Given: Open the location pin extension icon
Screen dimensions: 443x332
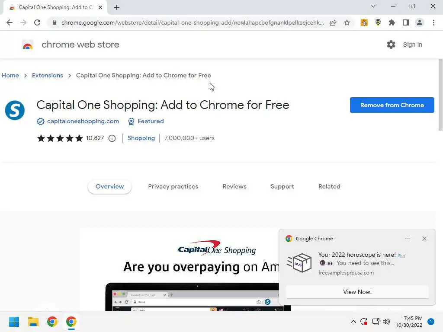Looking at the screenshot, I should point(378,22).
